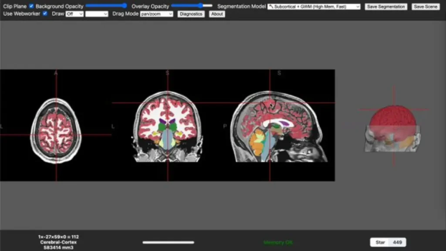
Task: Click the sagittal brain slice view
Action: click(x=279, y=127)
